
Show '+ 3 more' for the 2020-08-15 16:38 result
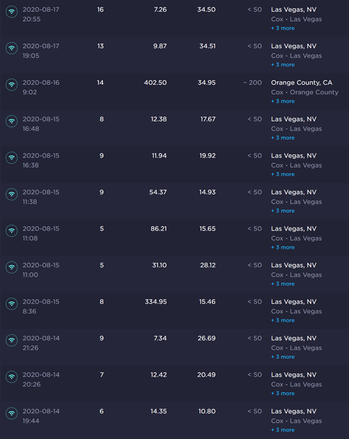click(x=283, y=174)
